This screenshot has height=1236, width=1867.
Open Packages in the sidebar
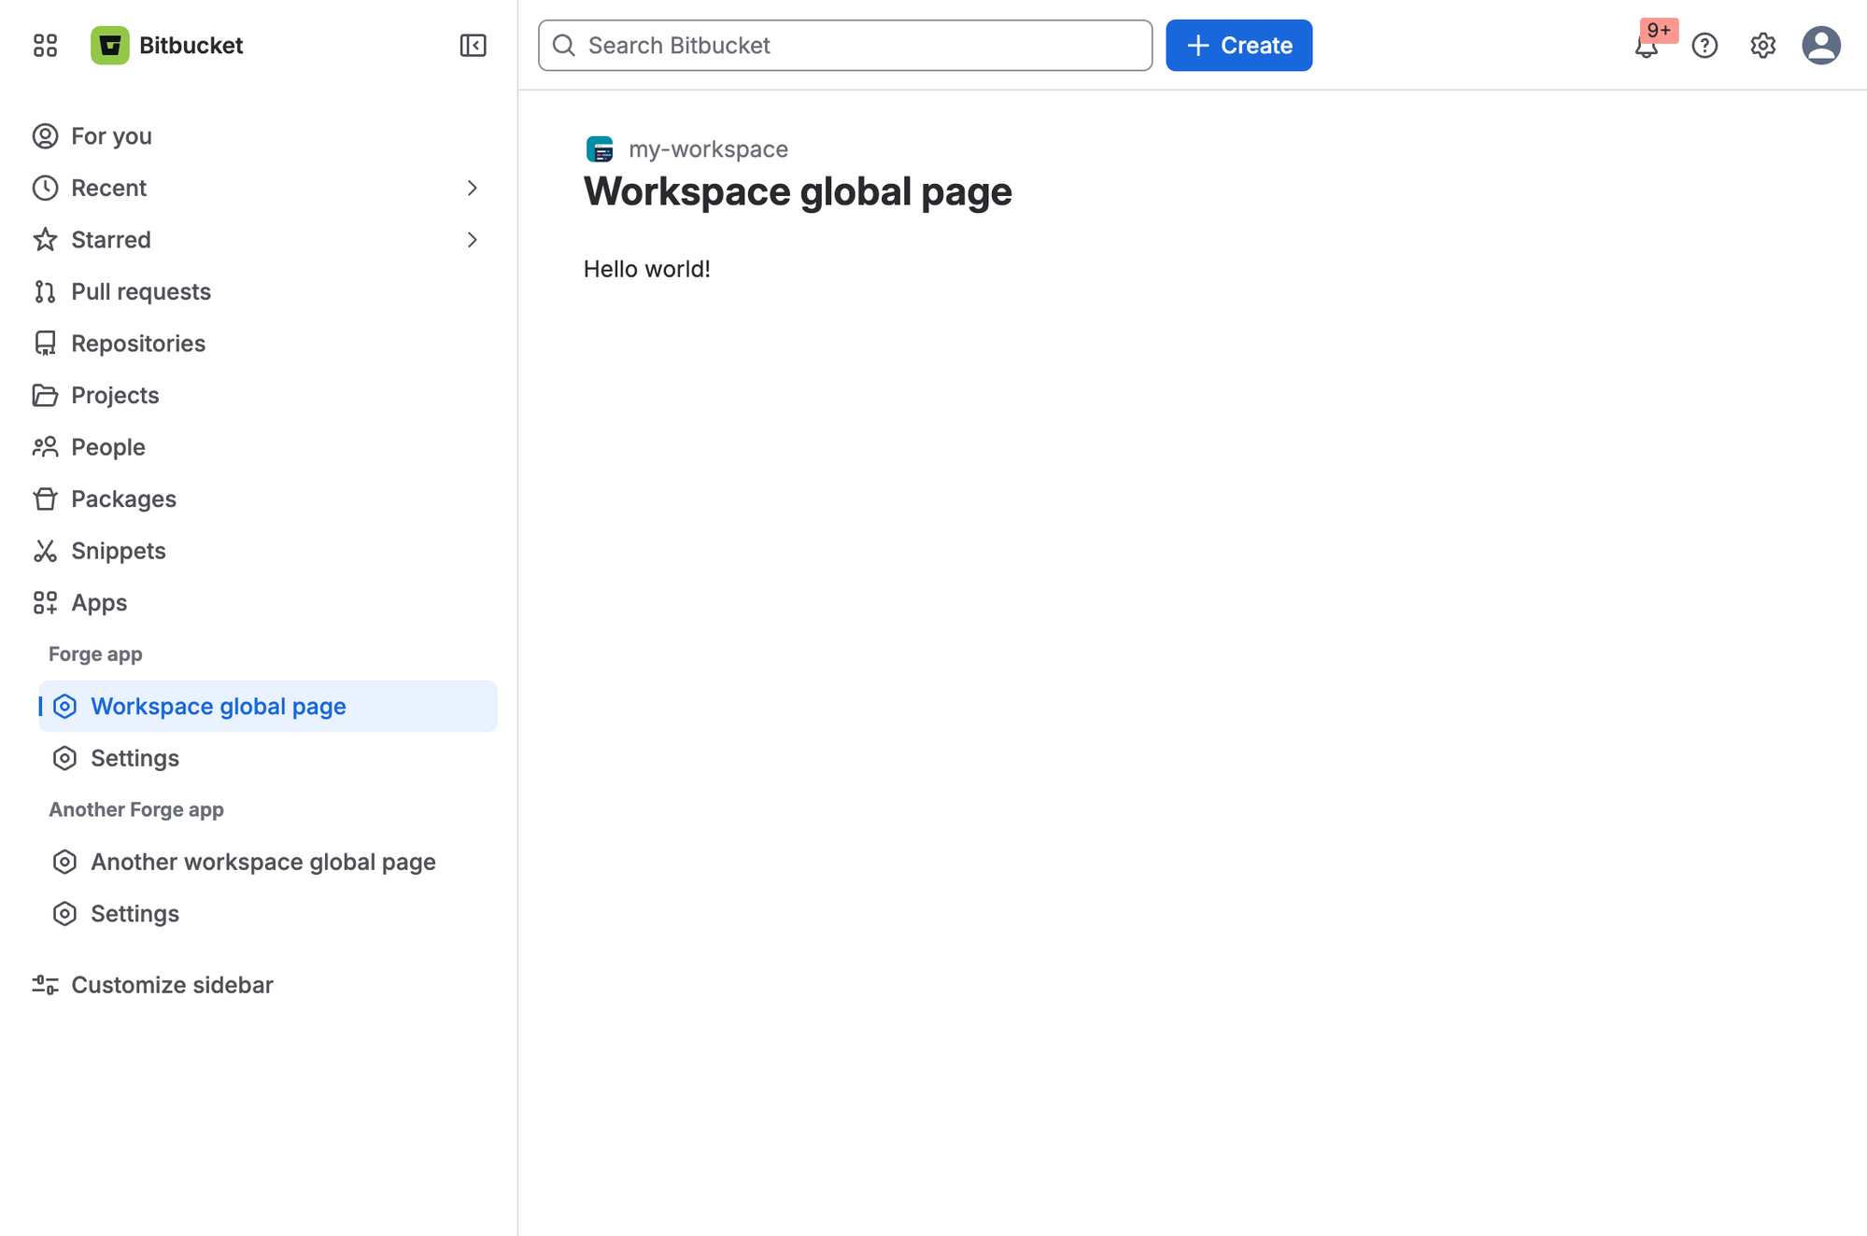click(259, 499)
